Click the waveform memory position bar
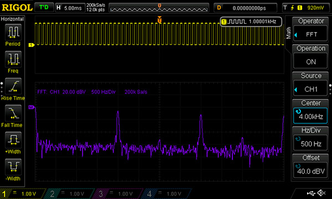332x199 pixels. 159,8
